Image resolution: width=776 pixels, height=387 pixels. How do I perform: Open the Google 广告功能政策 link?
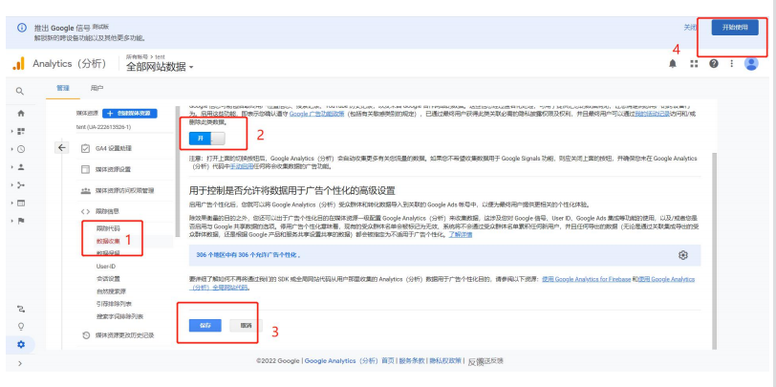(x=316, y=114)
